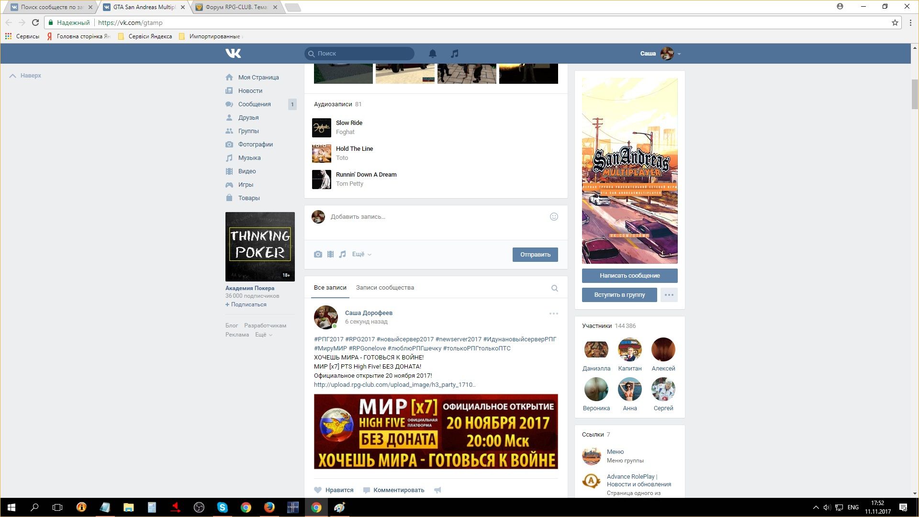
Task: Click the #РПГ2017 hashtag
Action: click(x=328, y=339)
